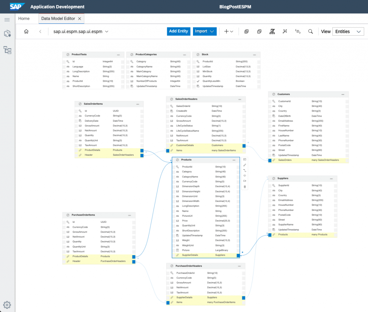Collapse the SalesOrderHeaders entity box
The width and height of the screenshot is (368, 312).
point(240,99)
